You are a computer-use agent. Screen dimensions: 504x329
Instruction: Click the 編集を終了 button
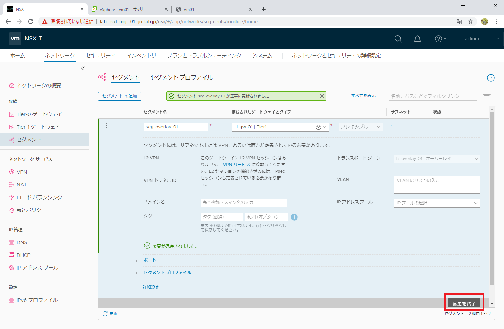[464, 303]
